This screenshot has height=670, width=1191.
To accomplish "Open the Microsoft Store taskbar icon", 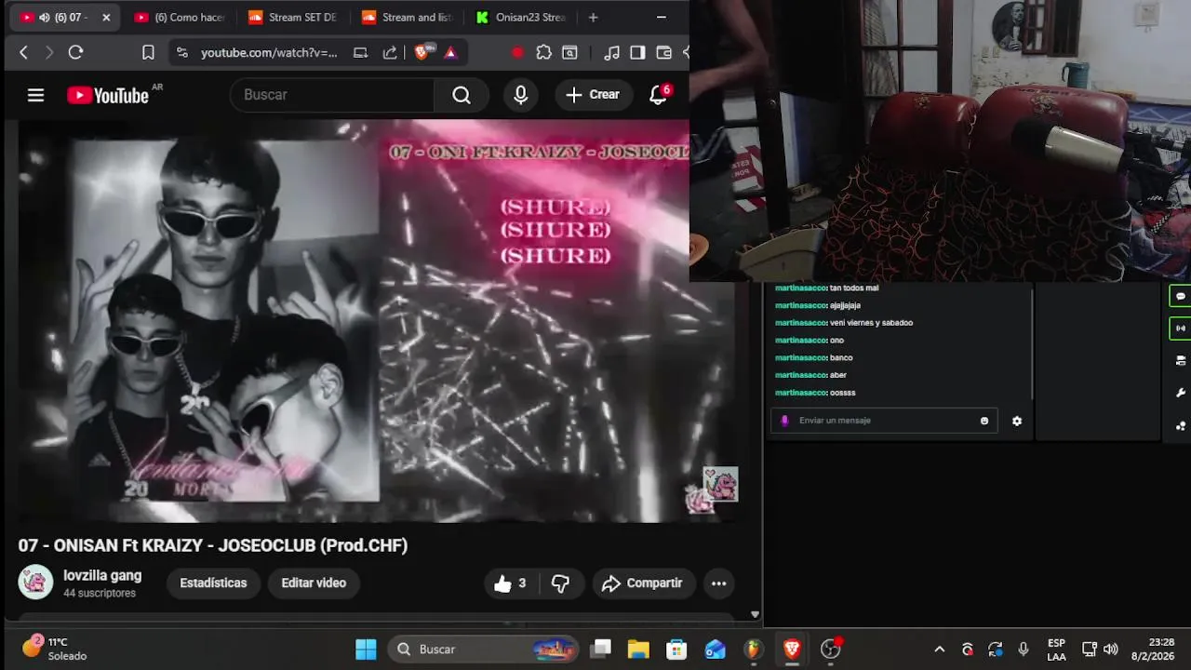I will pyautogui.click(x=676, y=649).
